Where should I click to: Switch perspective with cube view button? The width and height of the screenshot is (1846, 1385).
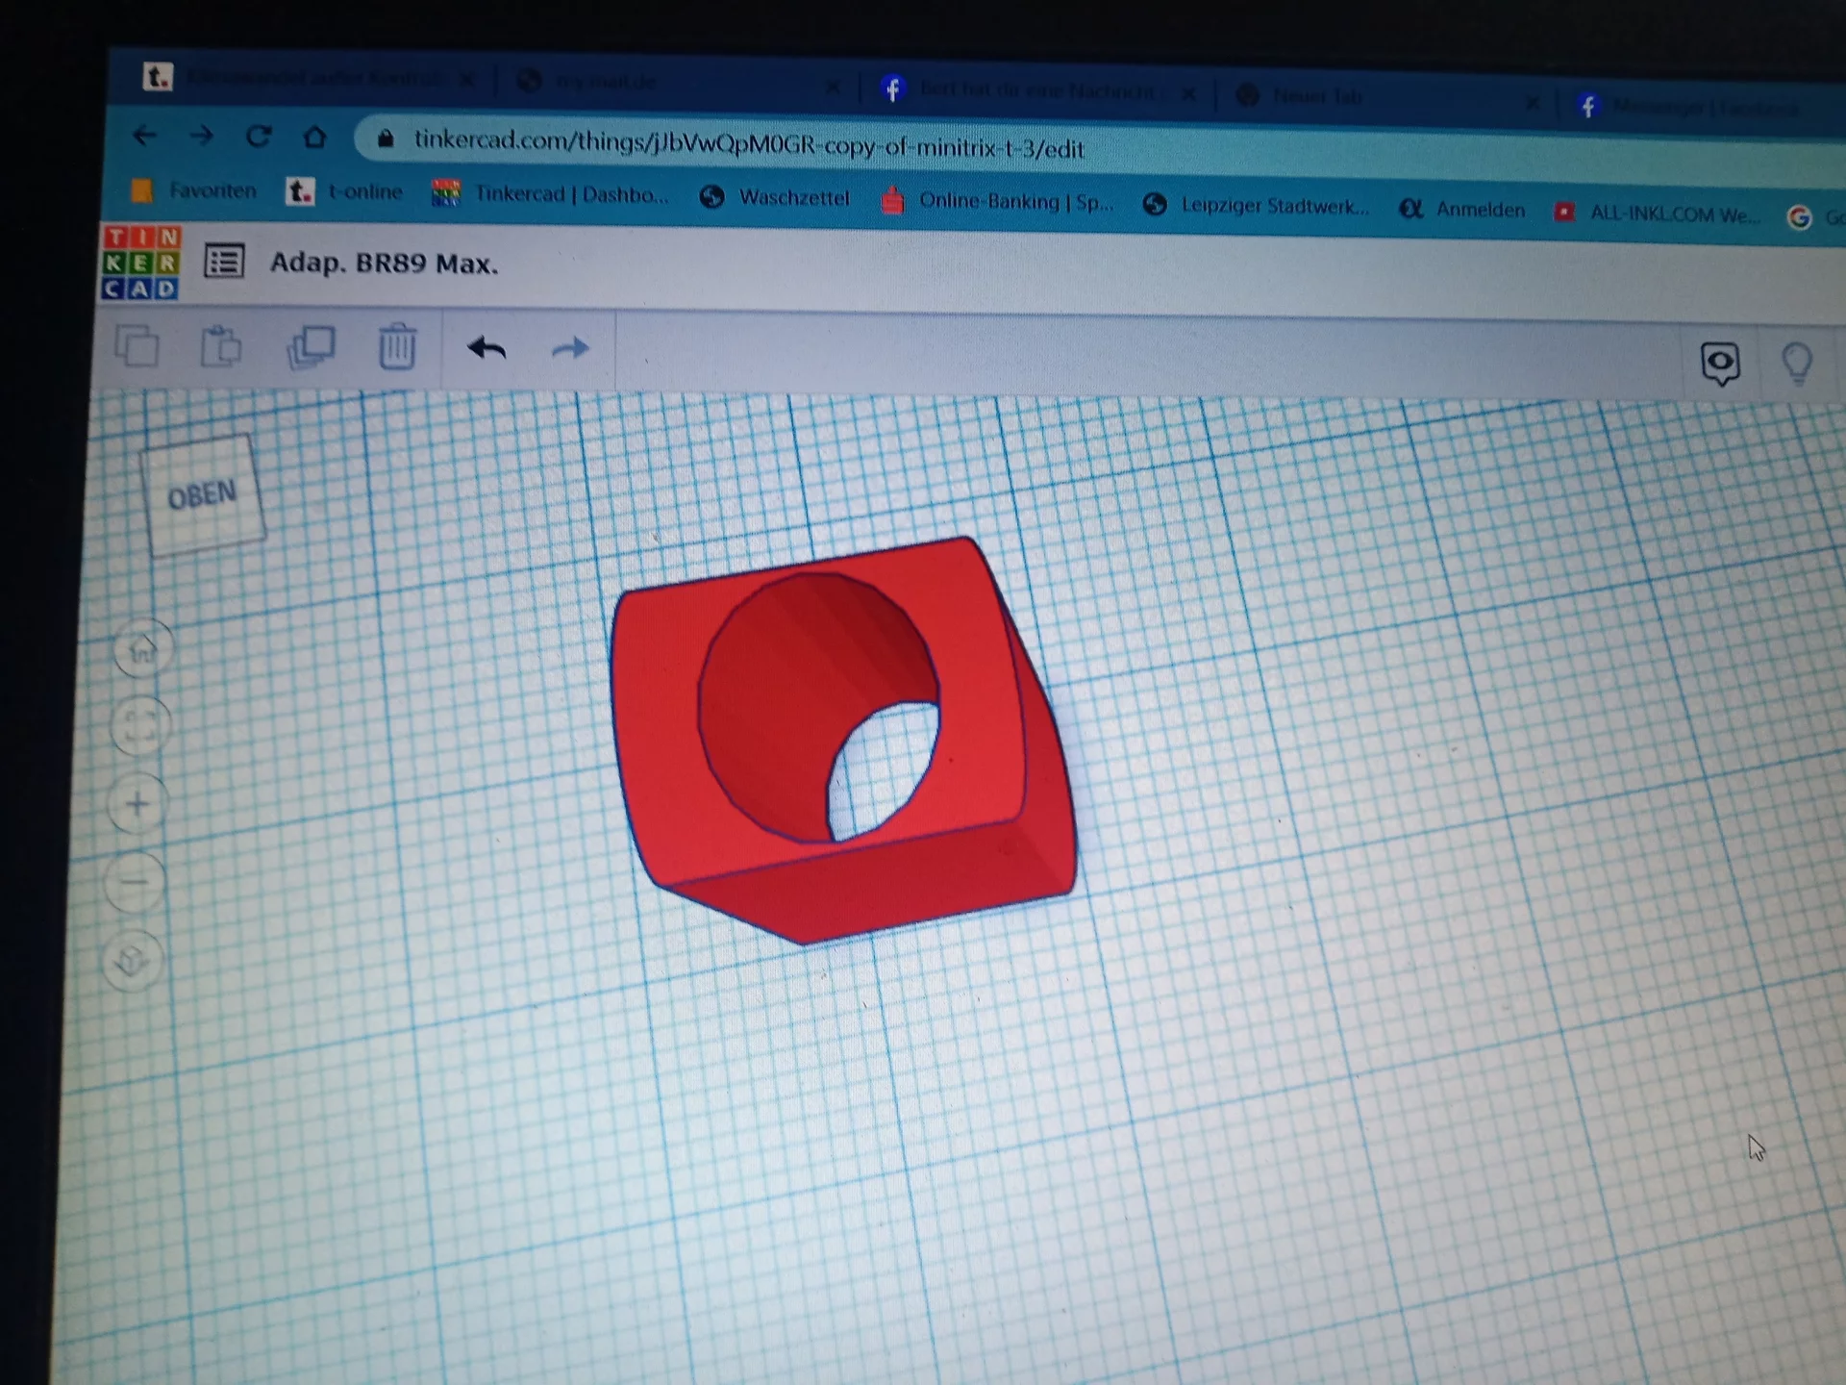[133, 960]
